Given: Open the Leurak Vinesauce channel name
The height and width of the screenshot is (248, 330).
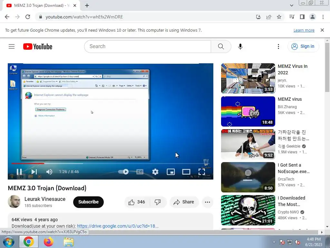Looking at the screenshot, I should 45,199.
